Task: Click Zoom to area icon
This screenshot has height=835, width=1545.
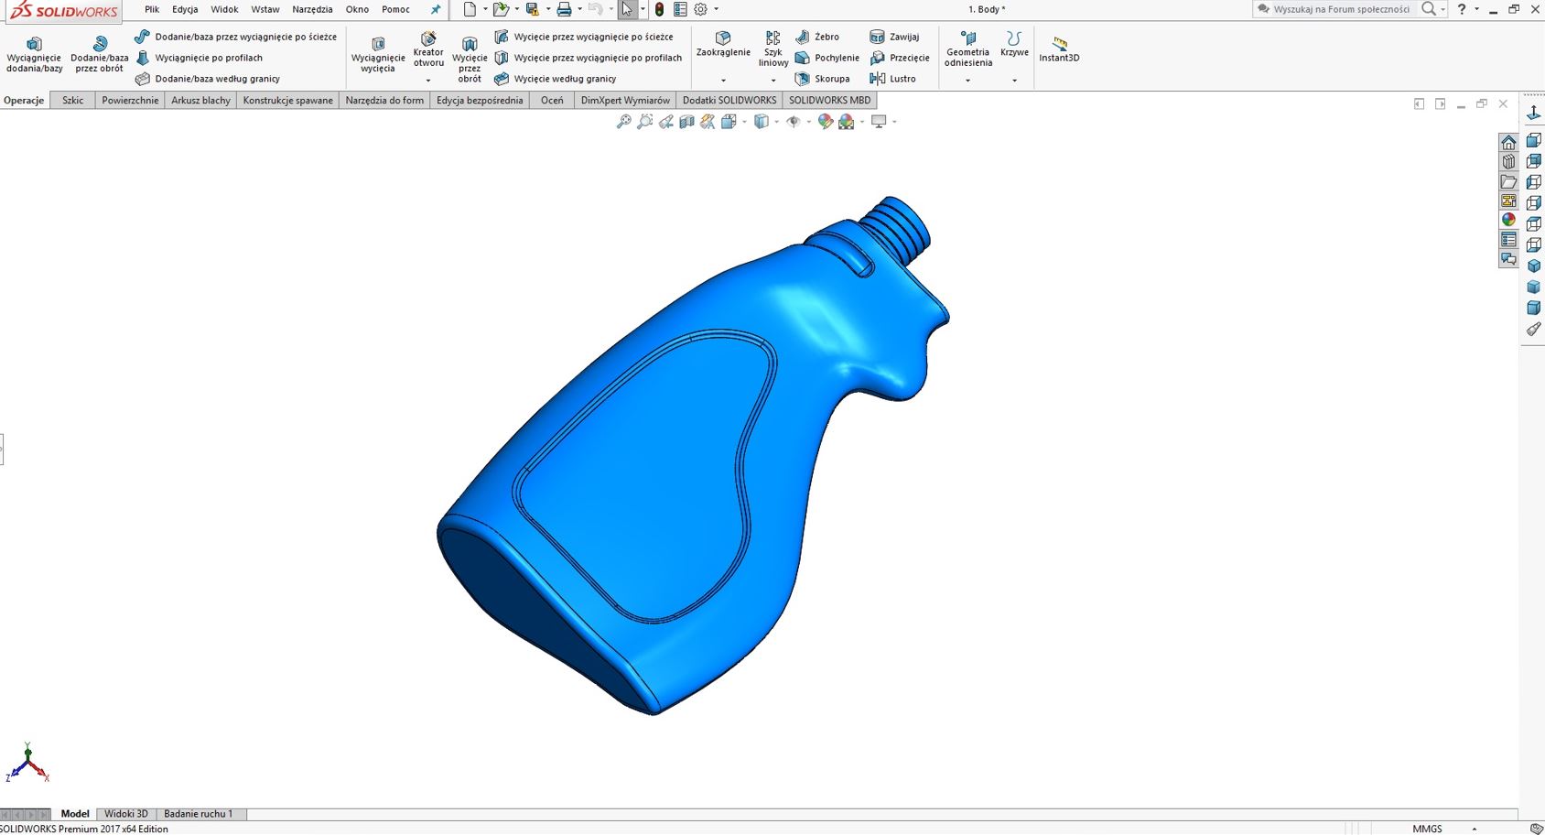Action: 645,122
